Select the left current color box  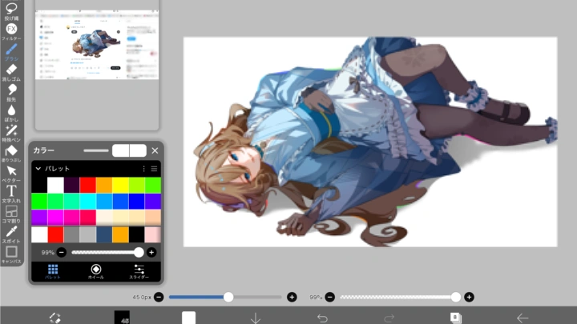click(x=121, y=150)
